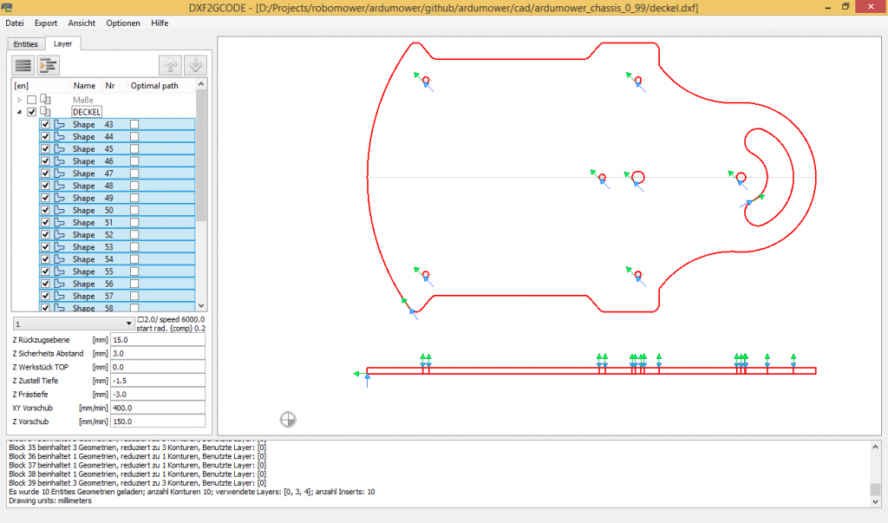Open the Export menu
The height and width of the screenshot is (523, 888).
click(45, 23)
